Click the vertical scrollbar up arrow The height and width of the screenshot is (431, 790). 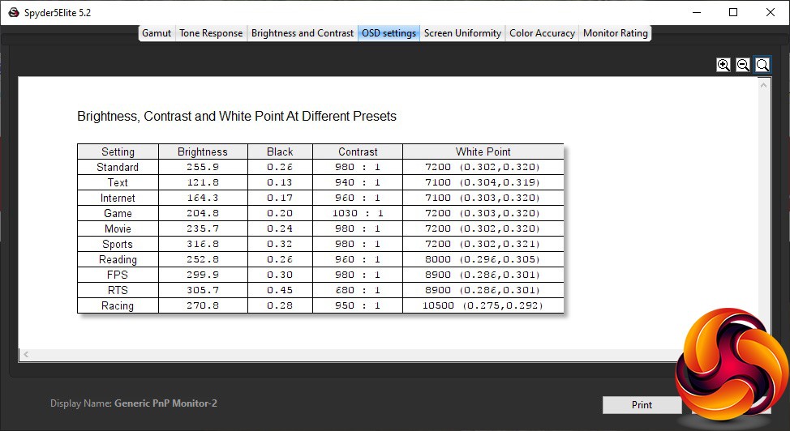pyautogui.click(x=763, y=86)
